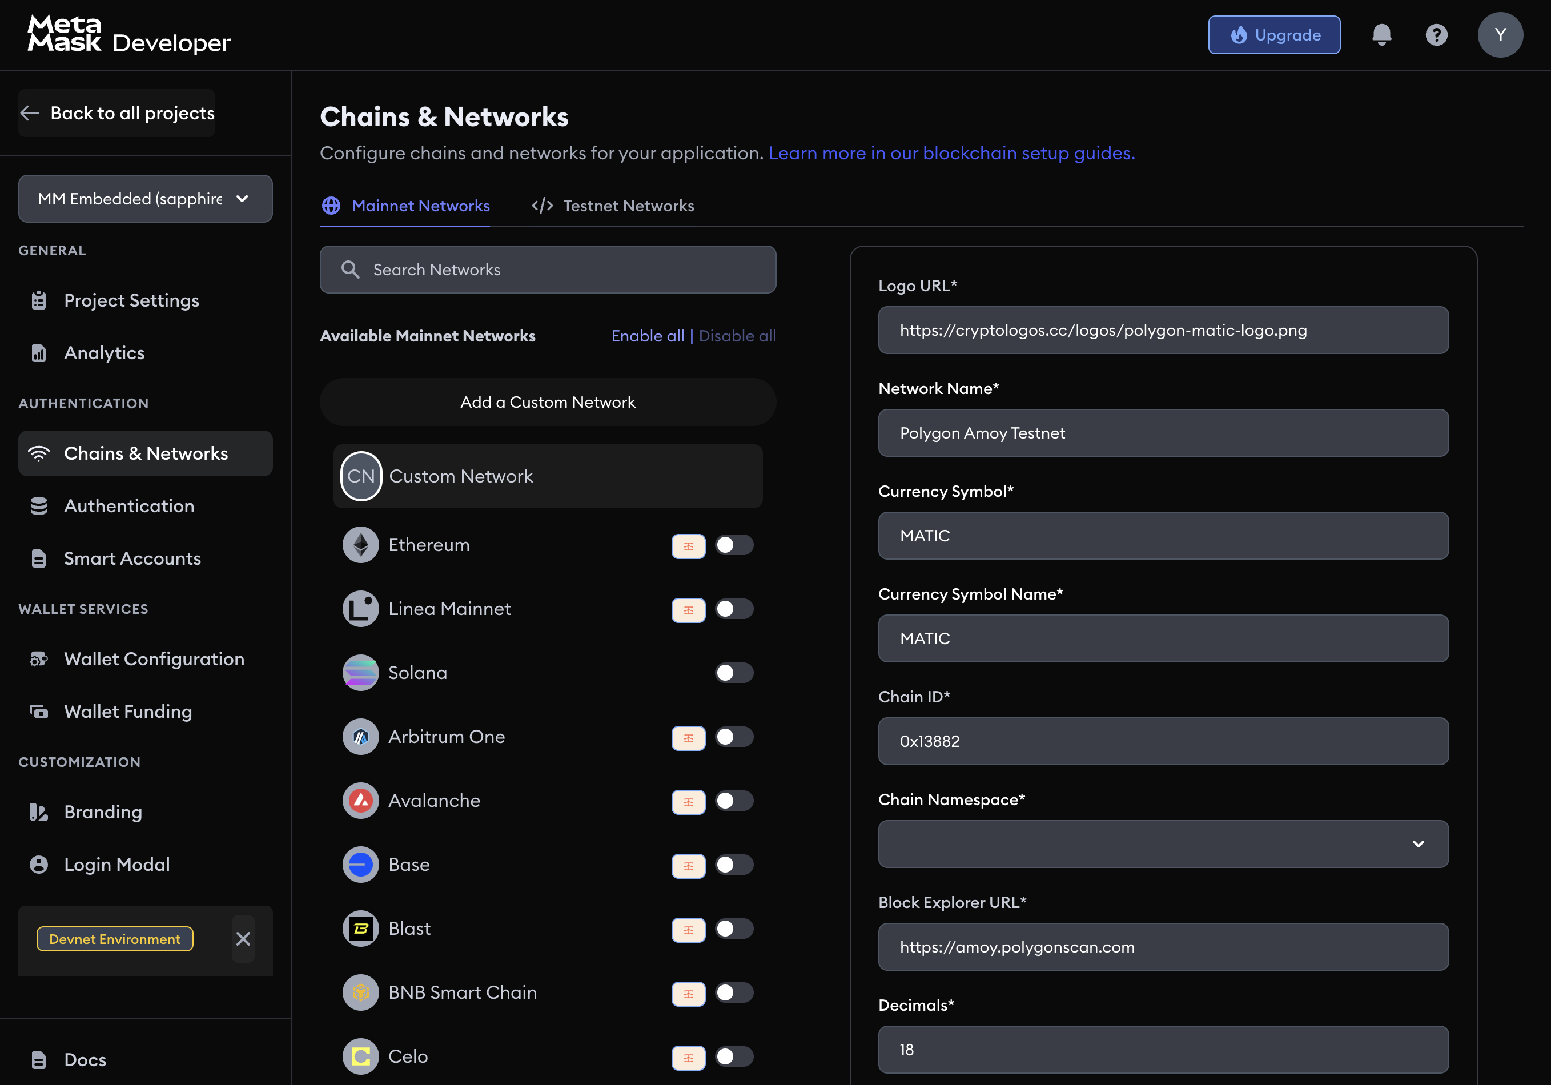Open Base settings badge
This screenshot has height=1085, width=1551.
688,866
